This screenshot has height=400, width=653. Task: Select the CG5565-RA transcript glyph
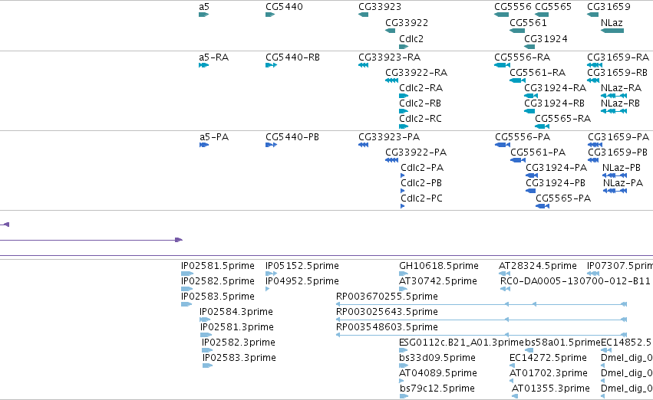(x=542, y=126)
